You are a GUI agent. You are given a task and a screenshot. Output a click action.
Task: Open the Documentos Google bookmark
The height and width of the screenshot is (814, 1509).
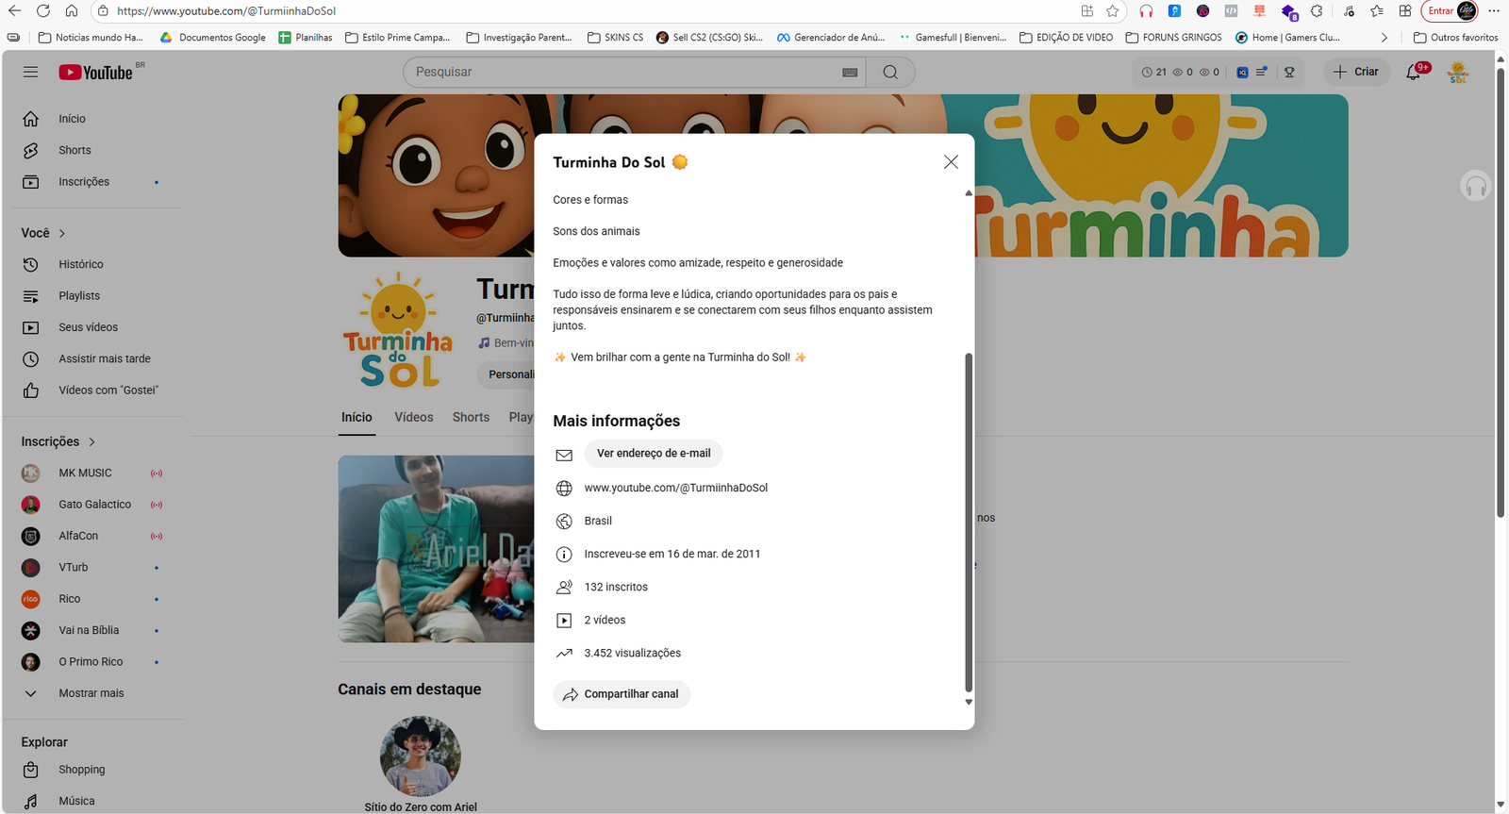coord(213,38)
